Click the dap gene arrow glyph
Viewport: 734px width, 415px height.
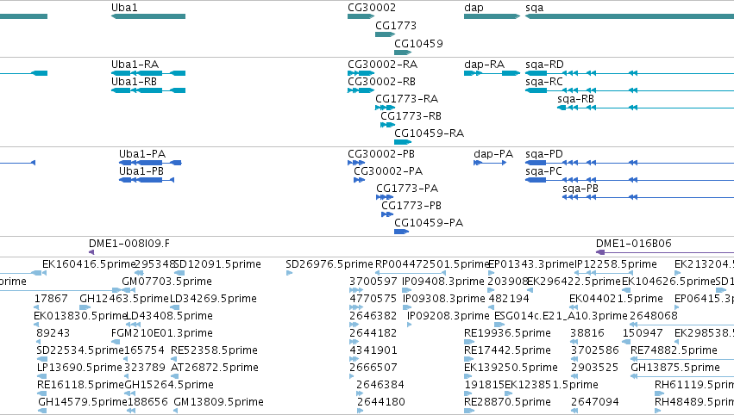[x=492, y=16]
